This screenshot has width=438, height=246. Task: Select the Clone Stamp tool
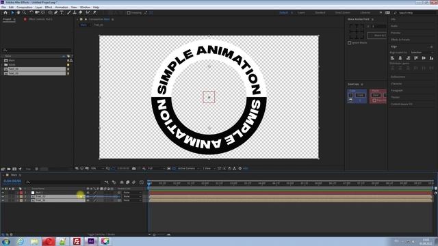[75, 12]
